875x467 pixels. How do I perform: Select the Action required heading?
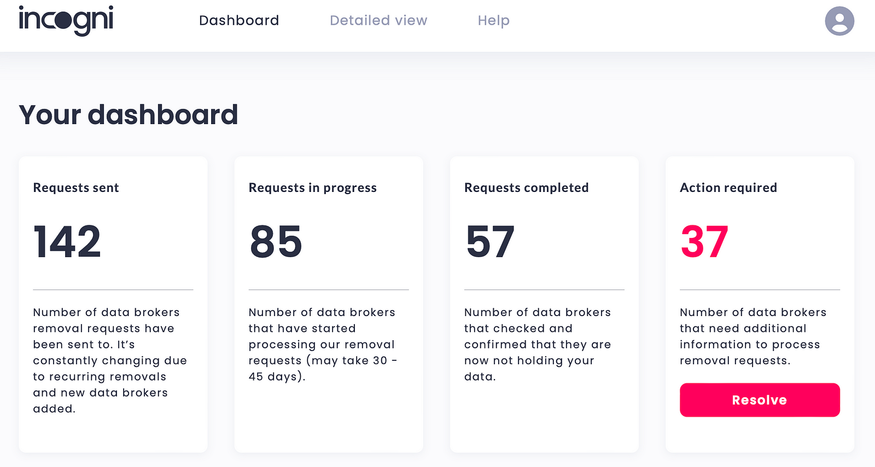point(728,188)
